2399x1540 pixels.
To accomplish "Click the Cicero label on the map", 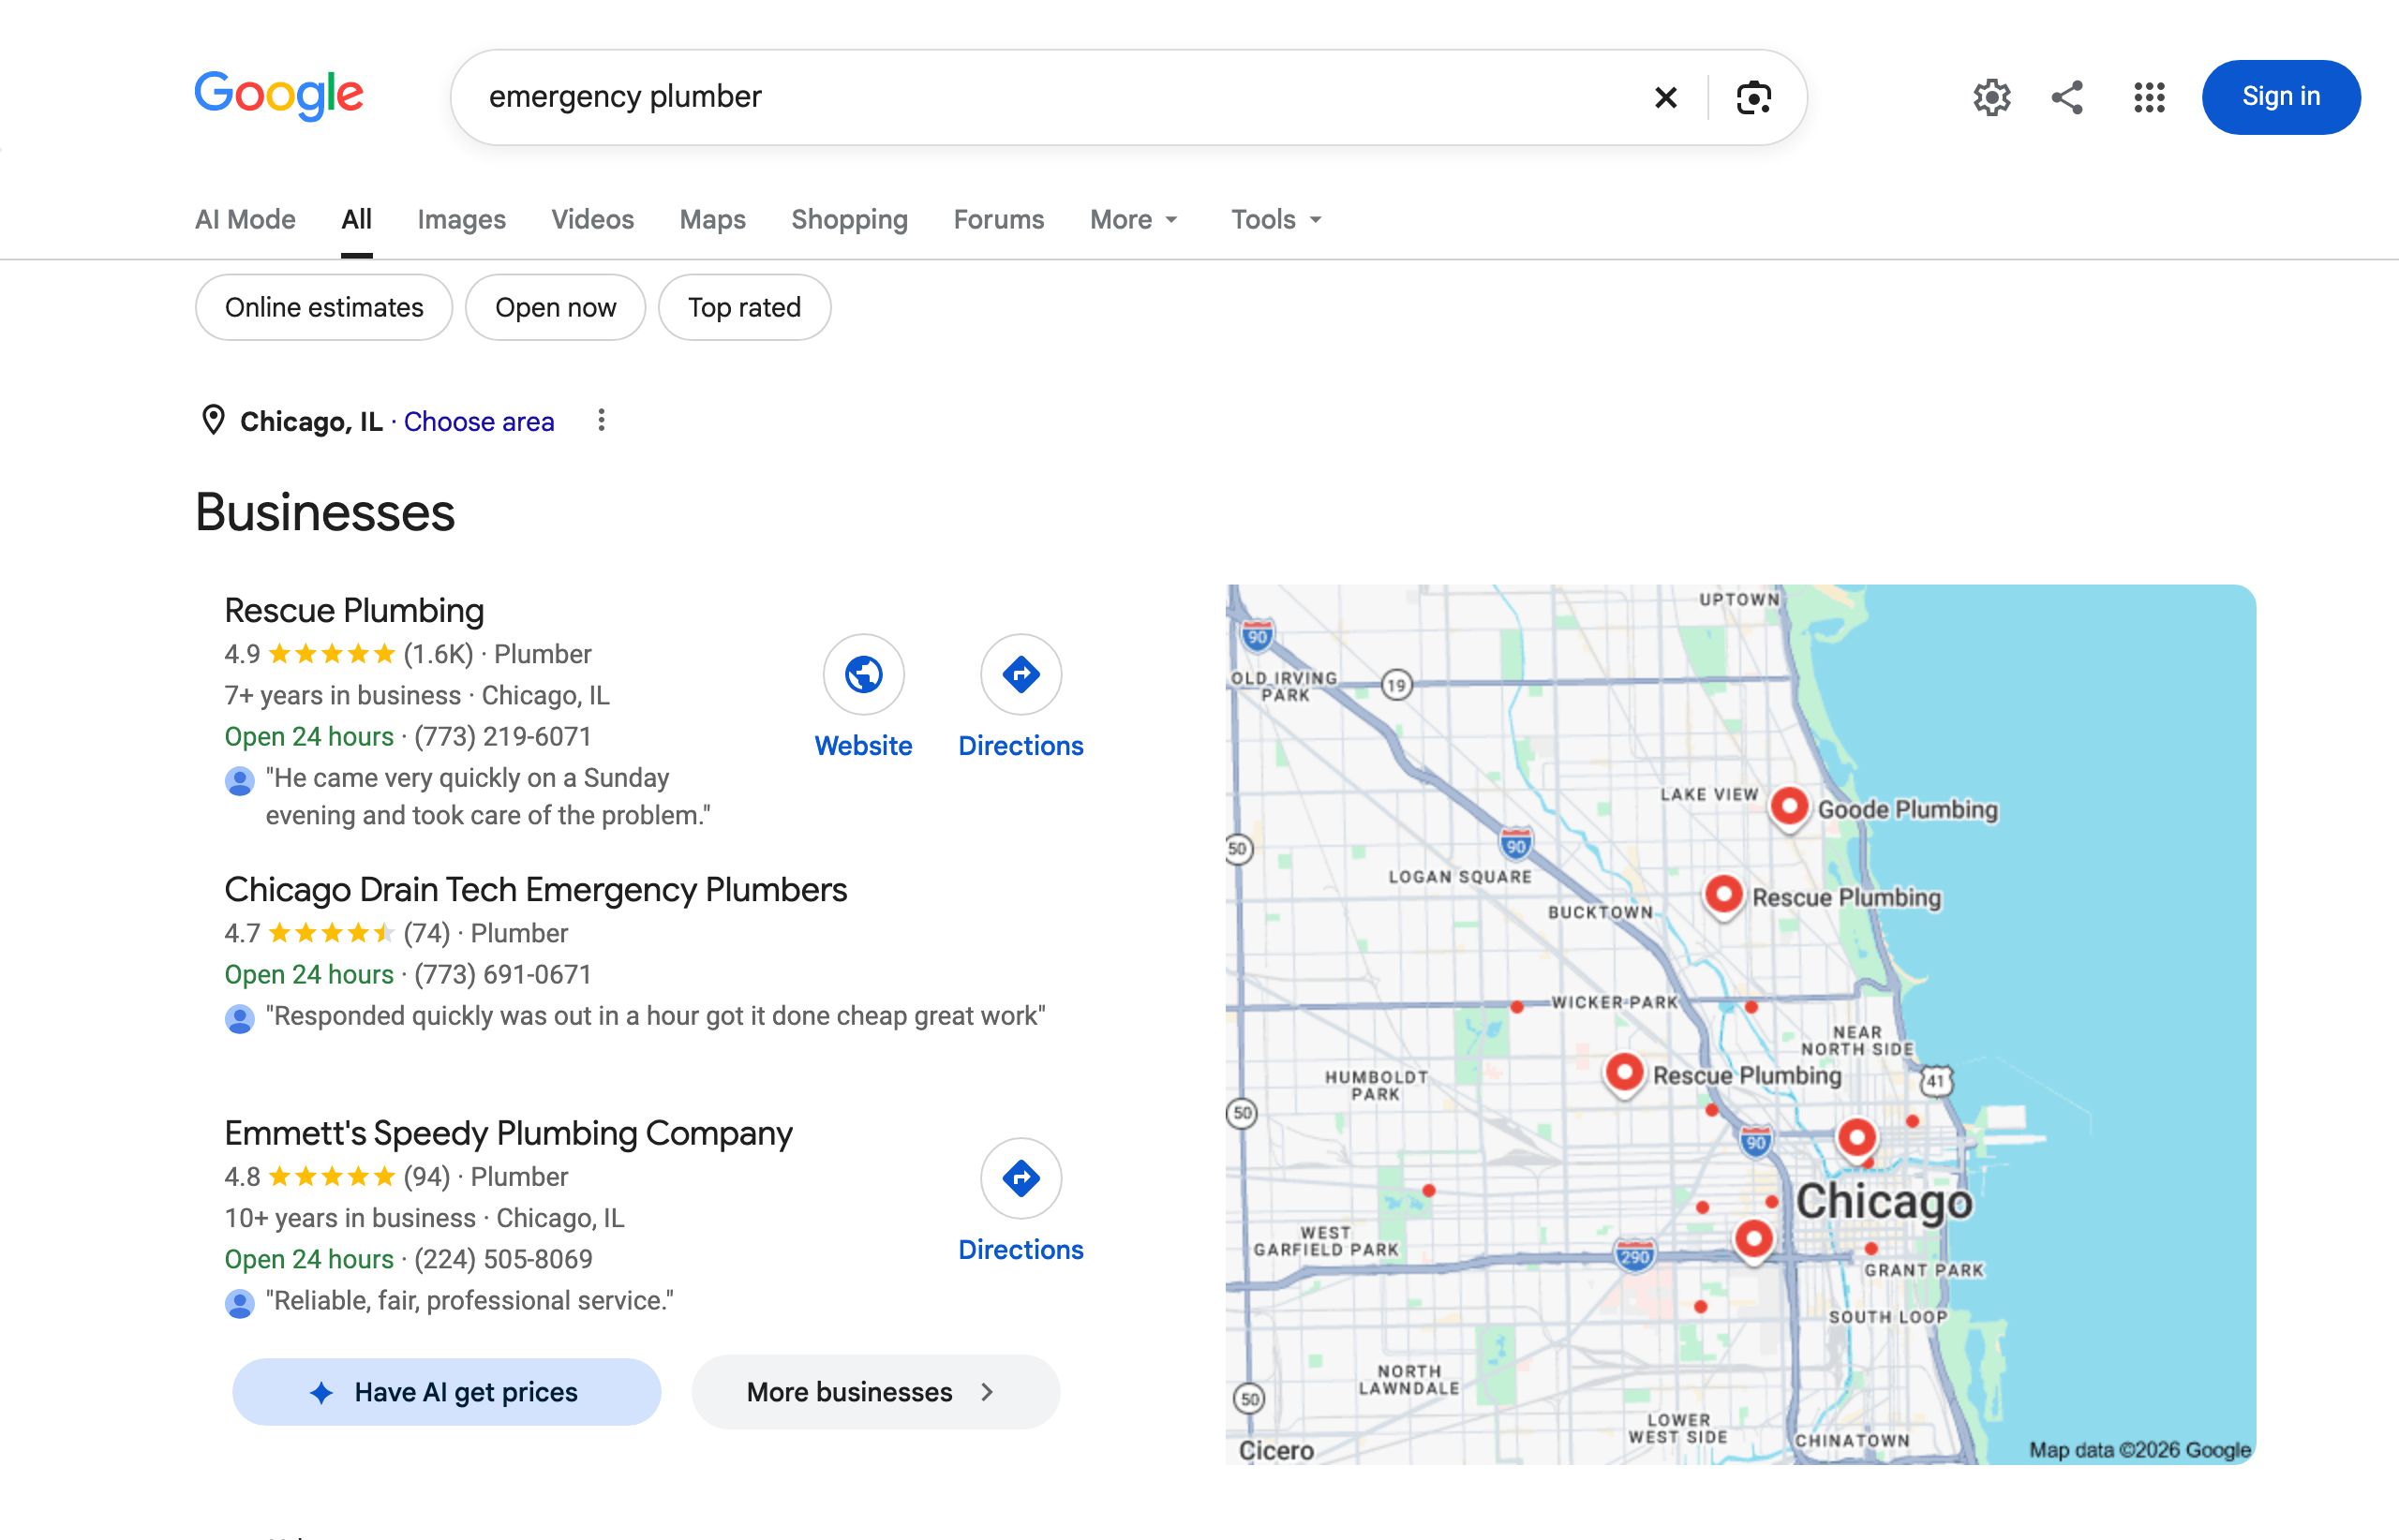I will 1276,1450.
